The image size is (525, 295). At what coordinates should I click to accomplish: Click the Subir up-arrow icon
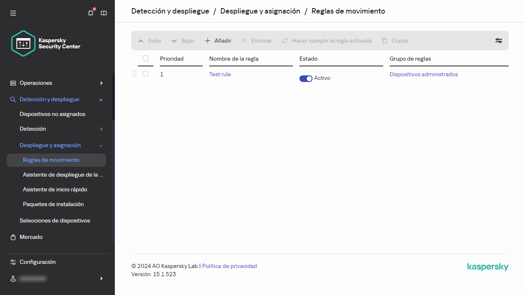(x=141, y=41)
